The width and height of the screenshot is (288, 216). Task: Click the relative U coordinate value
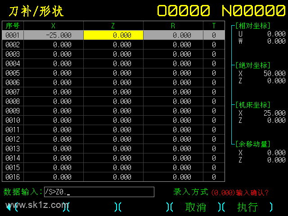tap(276, 34)
